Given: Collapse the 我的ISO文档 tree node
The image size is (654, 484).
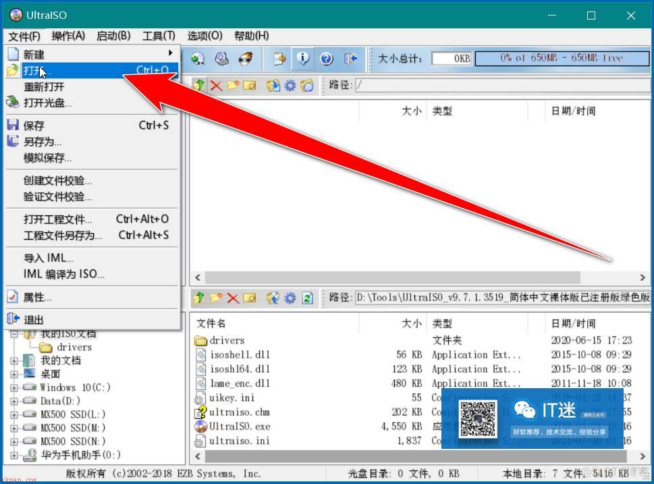Looking at the screenshot, I should coord(14,333).
